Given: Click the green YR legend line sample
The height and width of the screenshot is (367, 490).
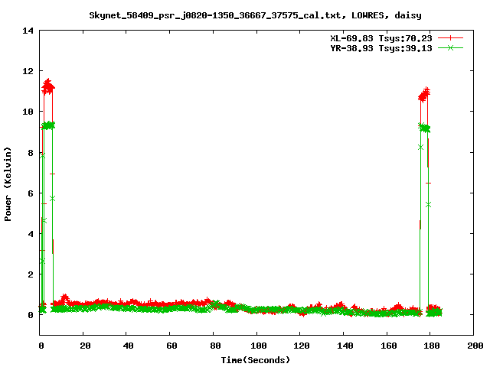Looking at the screenshot, I should pyautogui.click(x=450, y=47).
